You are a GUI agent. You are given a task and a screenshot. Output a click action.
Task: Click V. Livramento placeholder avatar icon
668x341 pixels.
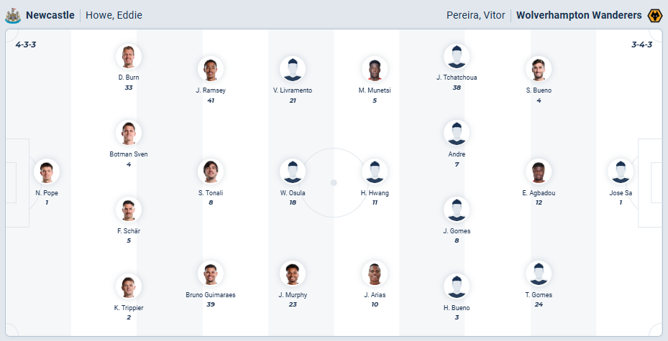click(x=293, y=70)
